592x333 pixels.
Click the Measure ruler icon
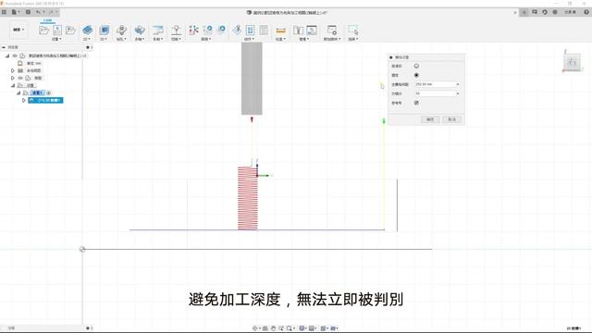pyautogui.click(x=280, y=31)
